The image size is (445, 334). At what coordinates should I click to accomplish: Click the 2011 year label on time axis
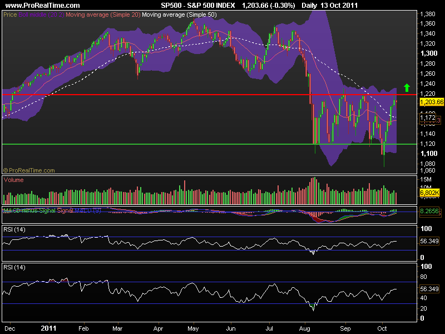pos(48,328)
